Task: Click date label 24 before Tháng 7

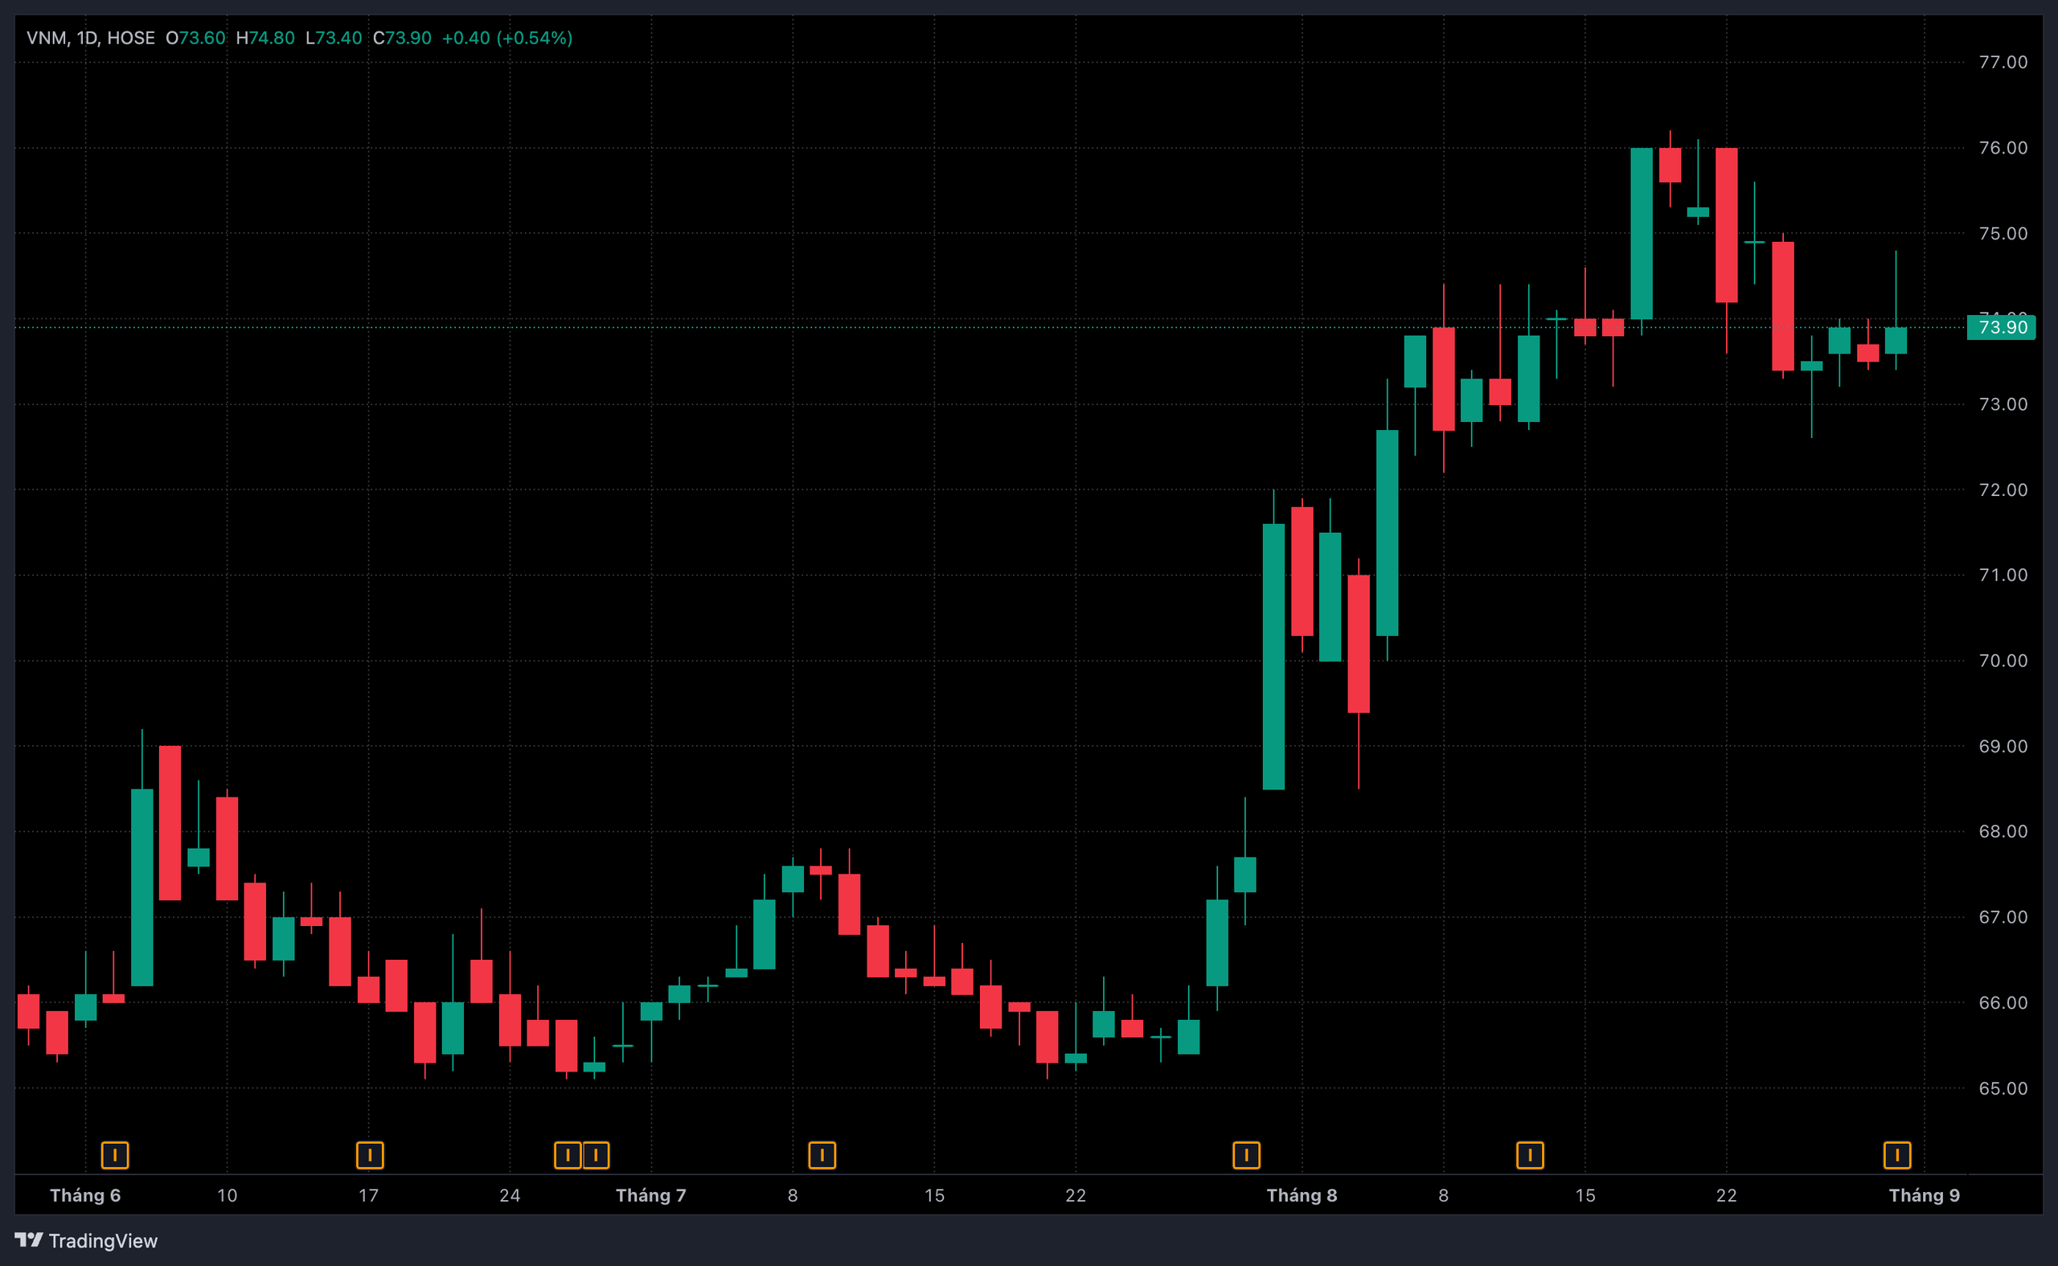Action: [x=510, y=1194]
